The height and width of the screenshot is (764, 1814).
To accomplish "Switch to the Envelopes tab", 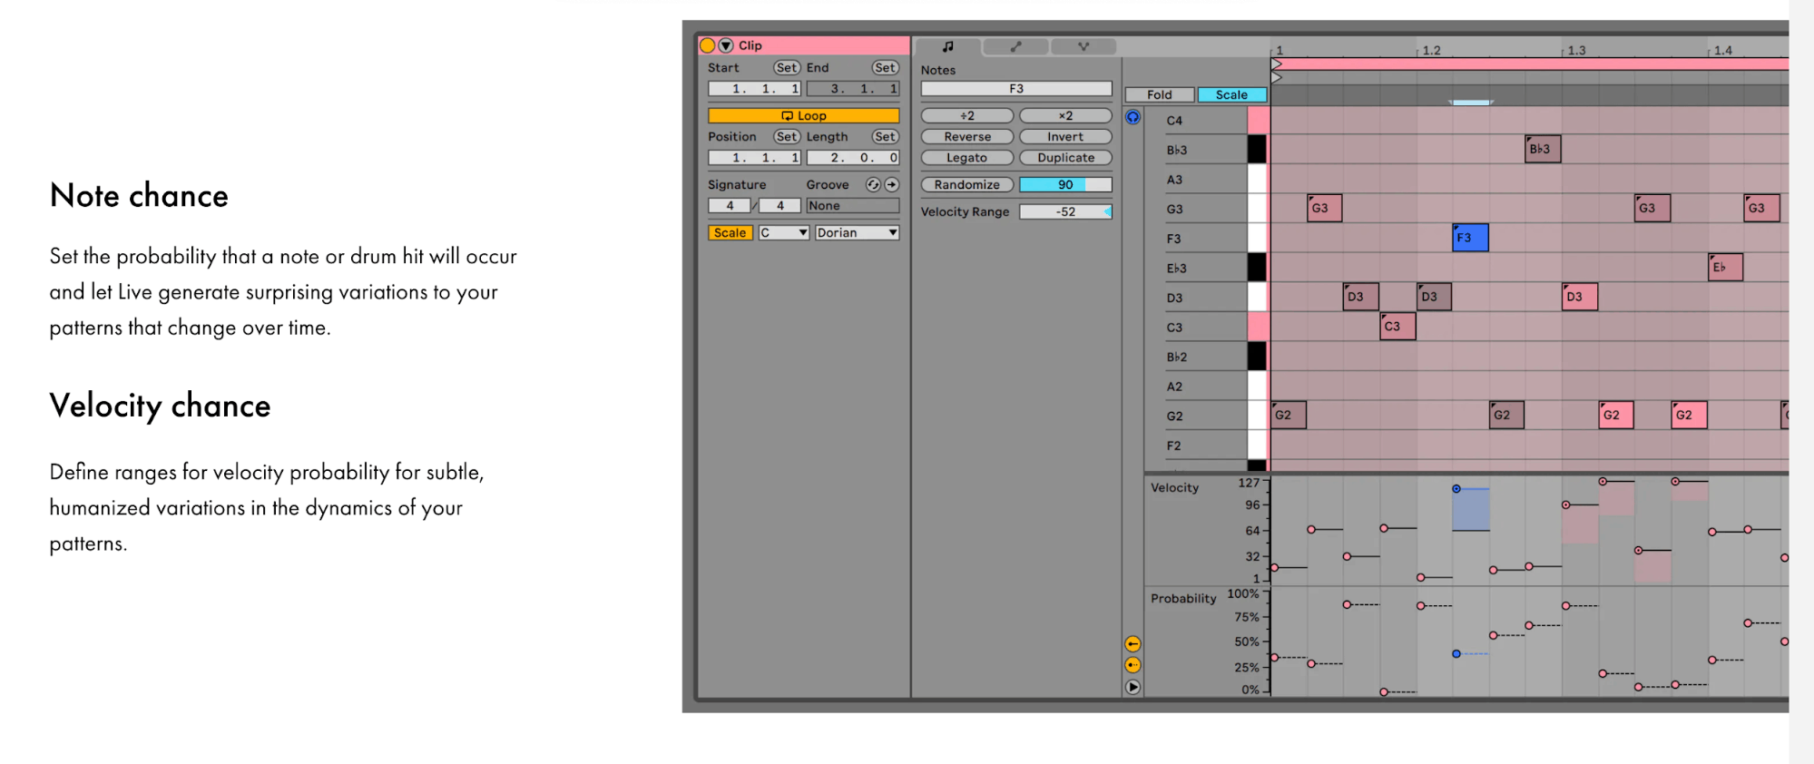I will click(x=1015, y=46).
